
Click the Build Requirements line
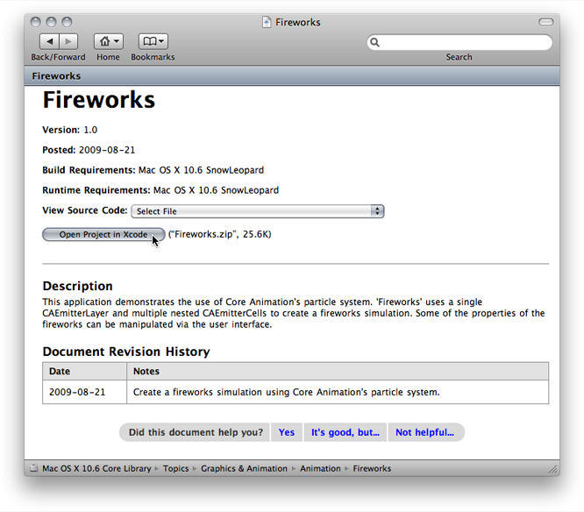153,170
